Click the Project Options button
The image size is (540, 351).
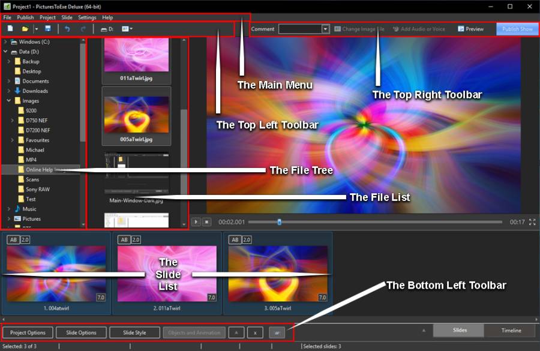coord(28,332)
